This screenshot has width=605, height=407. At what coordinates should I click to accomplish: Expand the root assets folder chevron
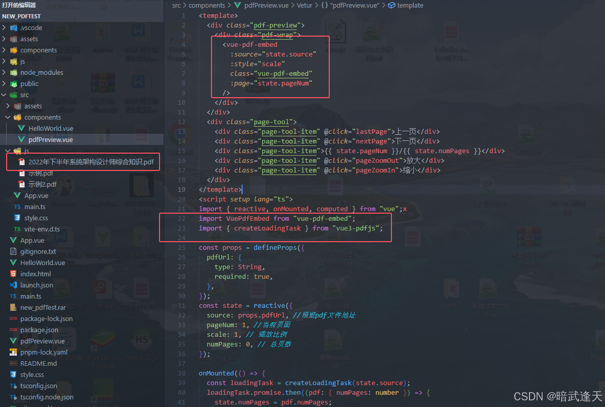click(4, 39)
